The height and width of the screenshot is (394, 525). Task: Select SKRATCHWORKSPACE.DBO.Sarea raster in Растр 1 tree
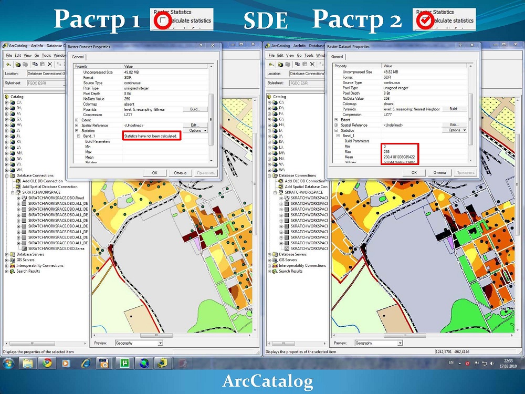56,248
